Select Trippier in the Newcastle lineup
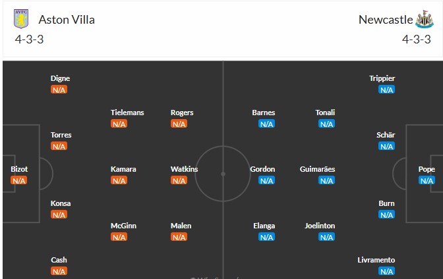Image resolution: width=443 pixels, height=279 pixels. 382,78
